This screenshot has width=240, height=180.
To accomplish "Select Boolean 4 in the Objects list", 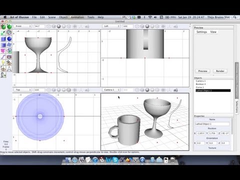I will point(213,84).
